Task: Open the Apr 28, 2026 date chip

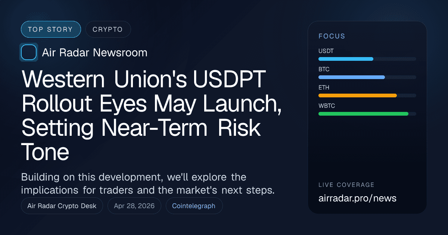Action: click(x=134, y=206)
